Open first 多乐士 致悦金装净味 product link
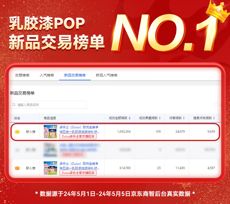This screenshot has width=230, height=204. click(x=79, y=129)
